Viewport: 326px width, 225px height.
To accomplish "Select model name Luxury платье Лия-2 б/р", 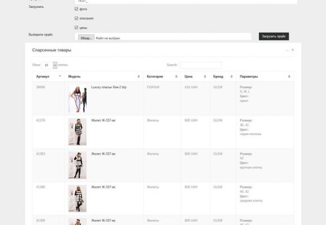I will (108, 87).
